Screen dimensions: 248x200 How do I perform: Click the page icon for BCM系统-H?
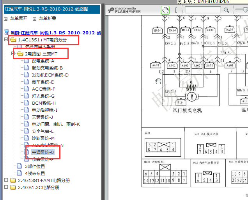(26, 103)
